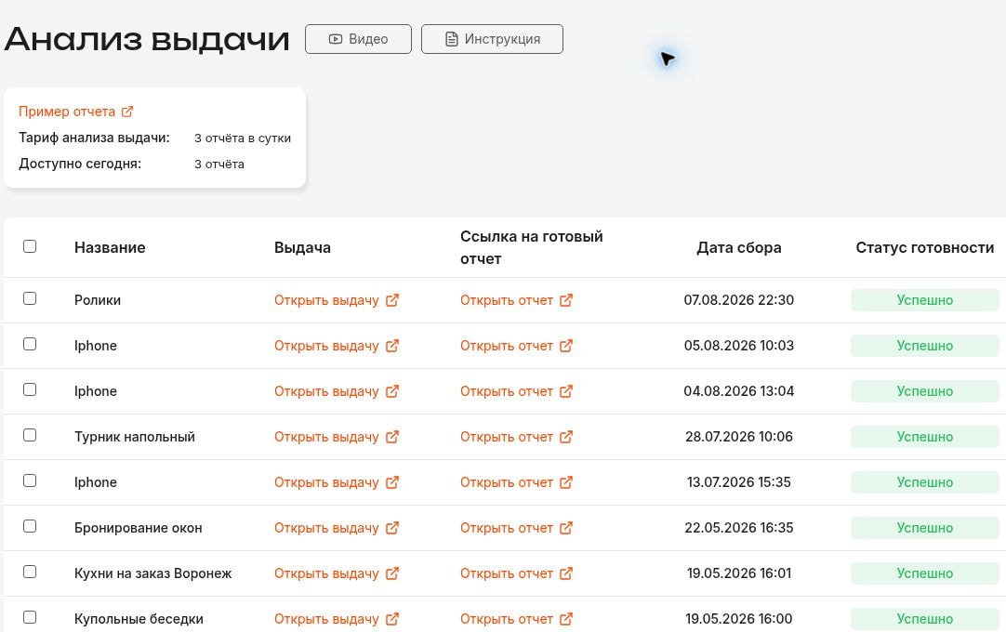Click the Выдача column header
The height and width of the screenshot is (632, 1006).
tap(302, 247)
